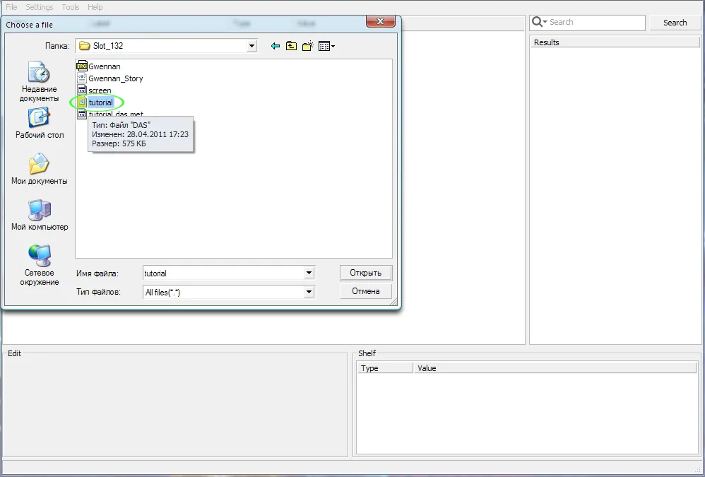Select the screen file in the list
Viewport: 705px width, 477px height.
point(100,90)
